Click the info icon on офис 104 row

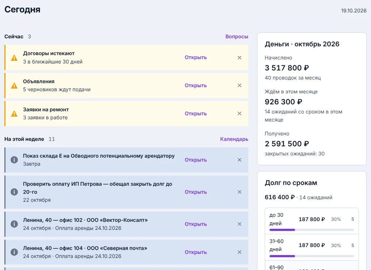(14, 252)
